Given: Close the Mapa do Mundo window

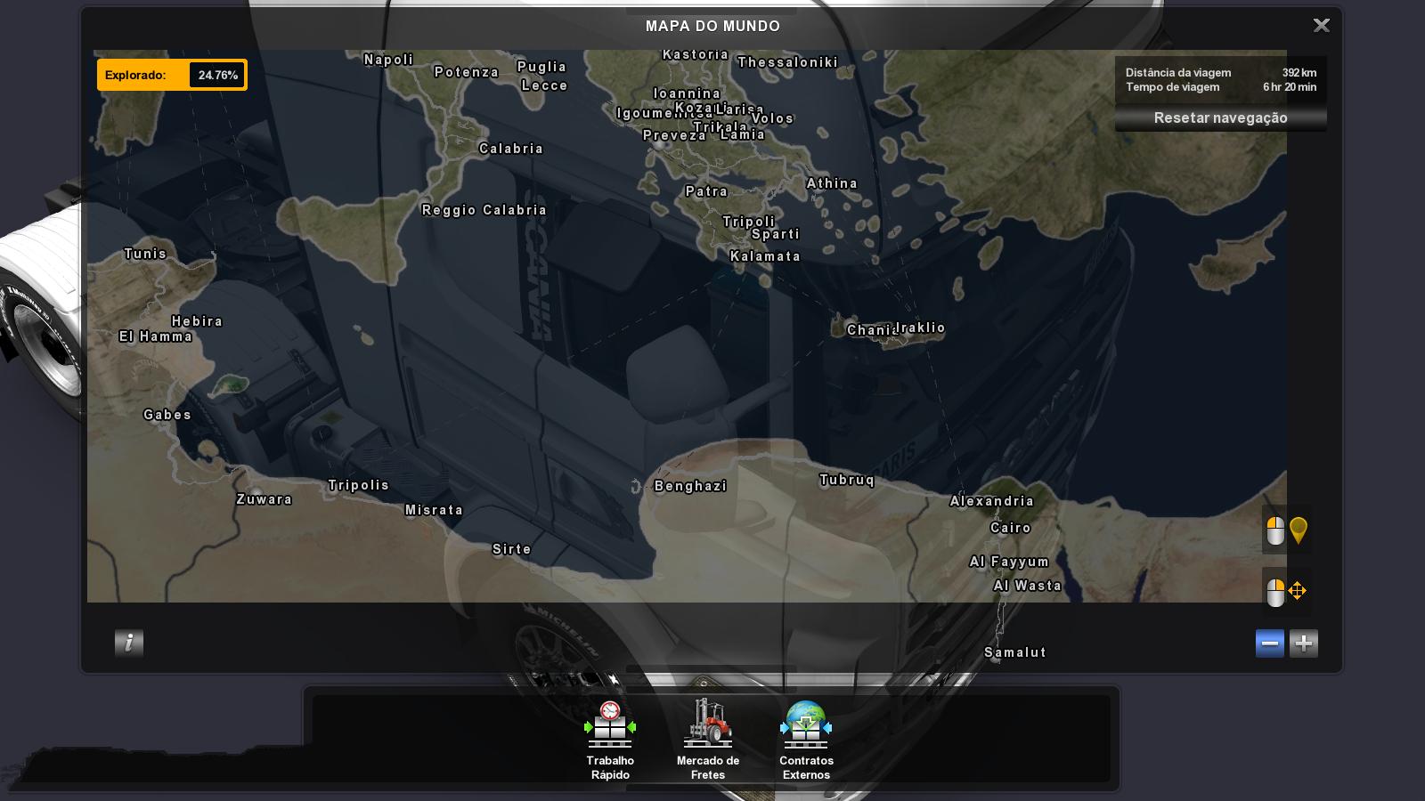Looking at the screenshot, I should pyautogui.click(x=1322, y=26).
